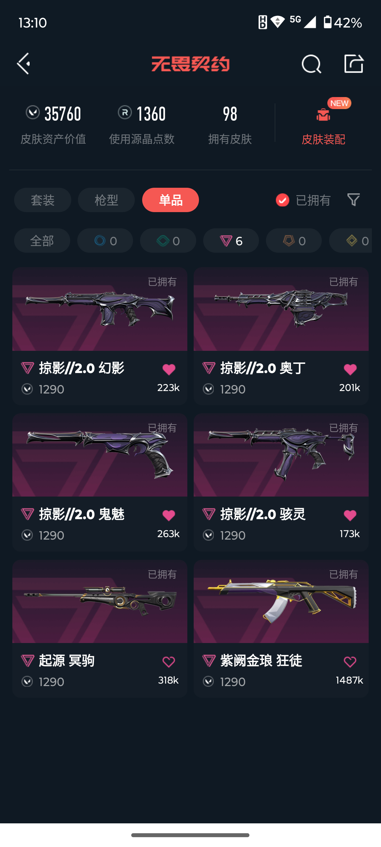Open 掠影//2.0 奥丁 skin thumbnail
Viewport: 381px width, 847px height.
281,309
